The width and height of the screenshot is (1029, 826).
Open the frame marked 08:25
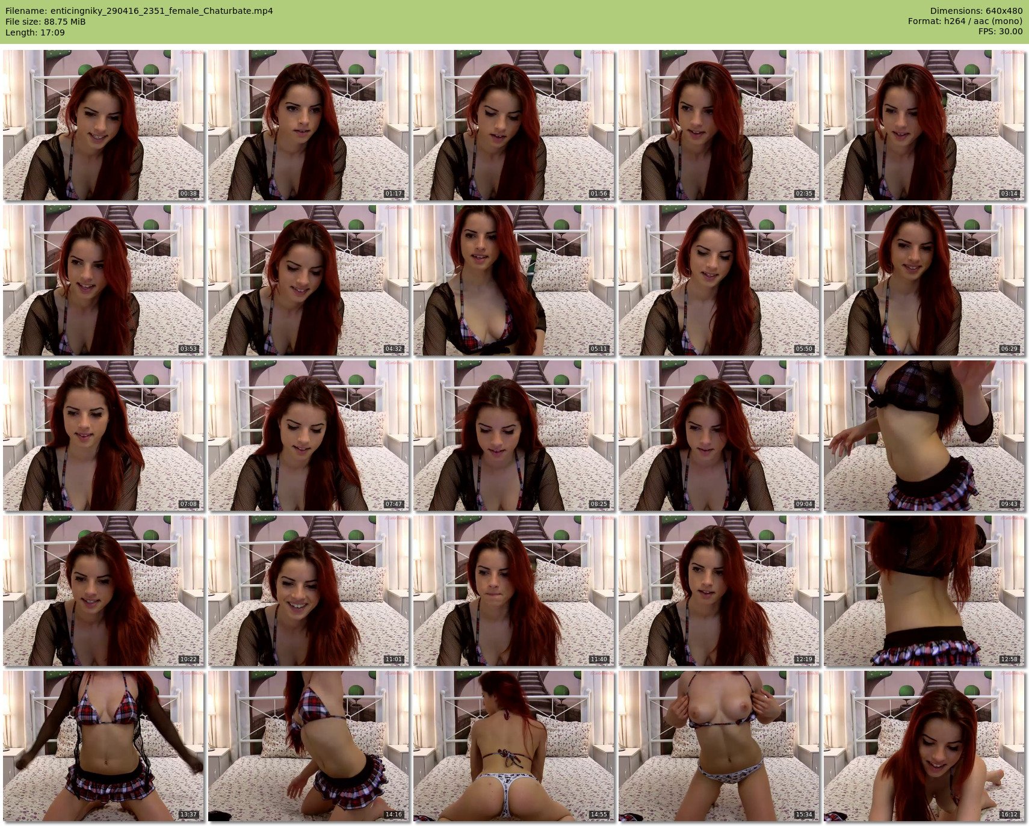tap(513, 436)
